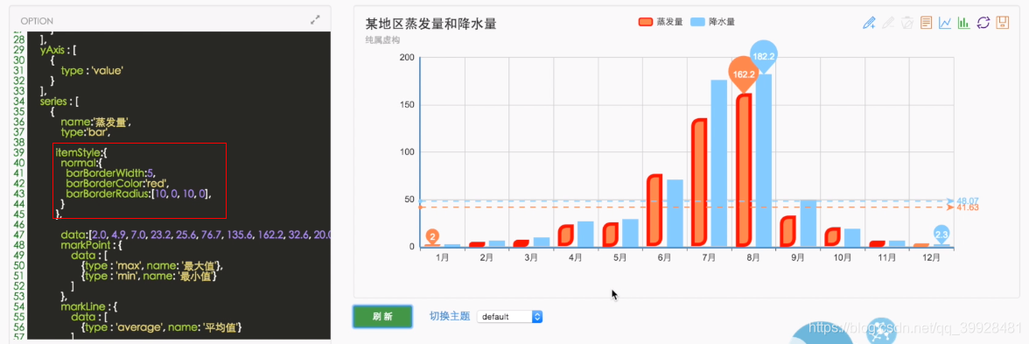Click the 6月 blue 降水量 bar
The image size is (1029, 344).
(x=675, y=214)
